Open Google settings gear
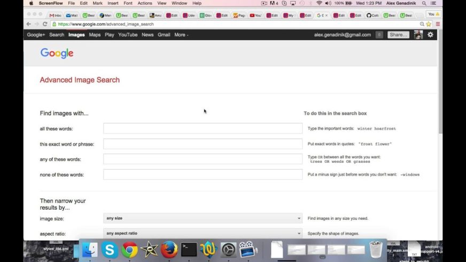466x262 pixels. (x=430, y=35)
